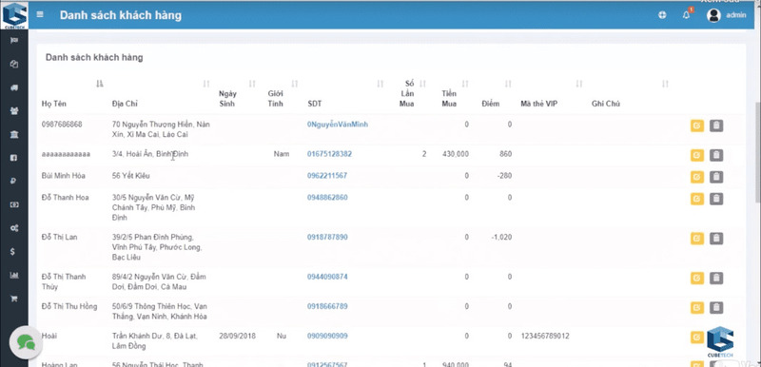This screenshot has height=367, width=761.
Task: Open the chart statistics sidebar item
Action: coord(14,275)
